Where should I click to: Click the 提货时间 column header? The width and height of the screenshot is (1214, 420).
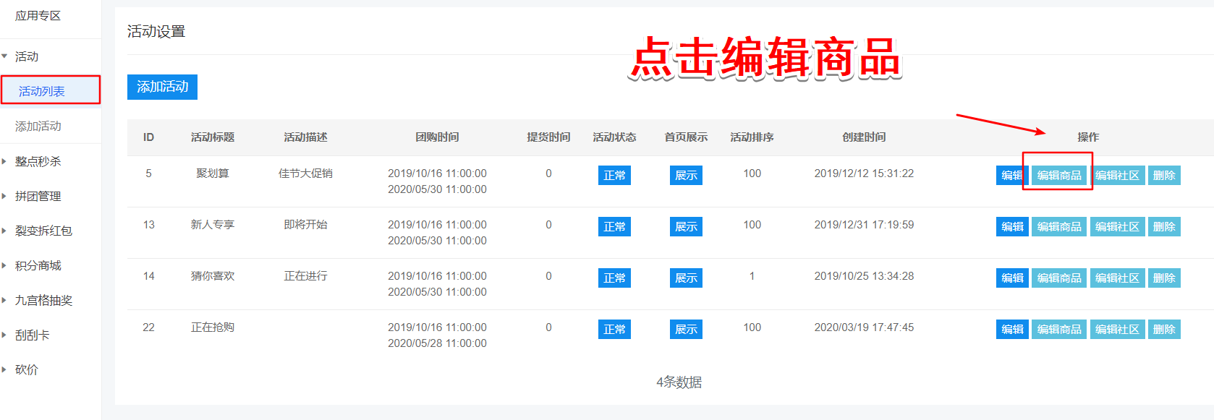click(548, 137)
